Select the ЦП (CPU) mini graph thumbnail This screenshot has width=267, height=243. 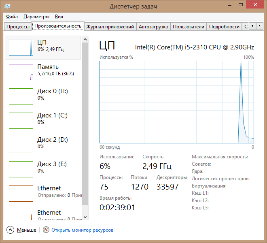[x=21, y=48]
